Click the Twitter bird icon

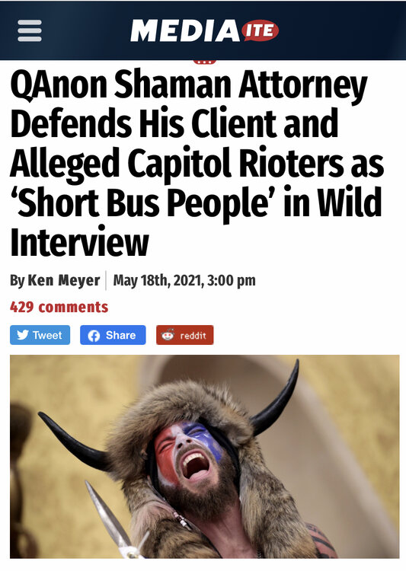[23, 335]
